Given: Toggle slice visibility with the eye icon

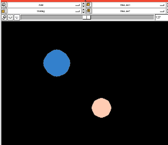Looking at the screenshot, I should (x=11, y=17).
